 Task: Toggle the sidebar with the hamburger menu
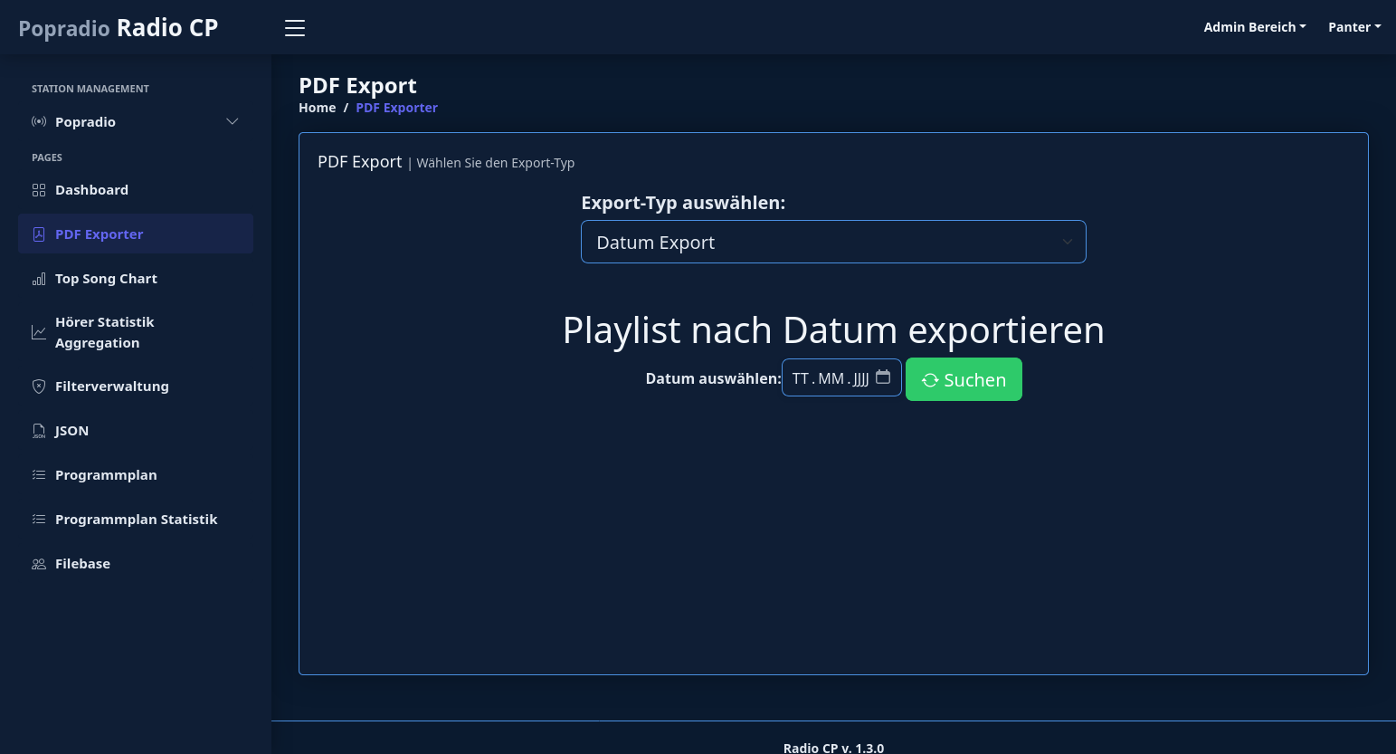click(x=295, y=27)
